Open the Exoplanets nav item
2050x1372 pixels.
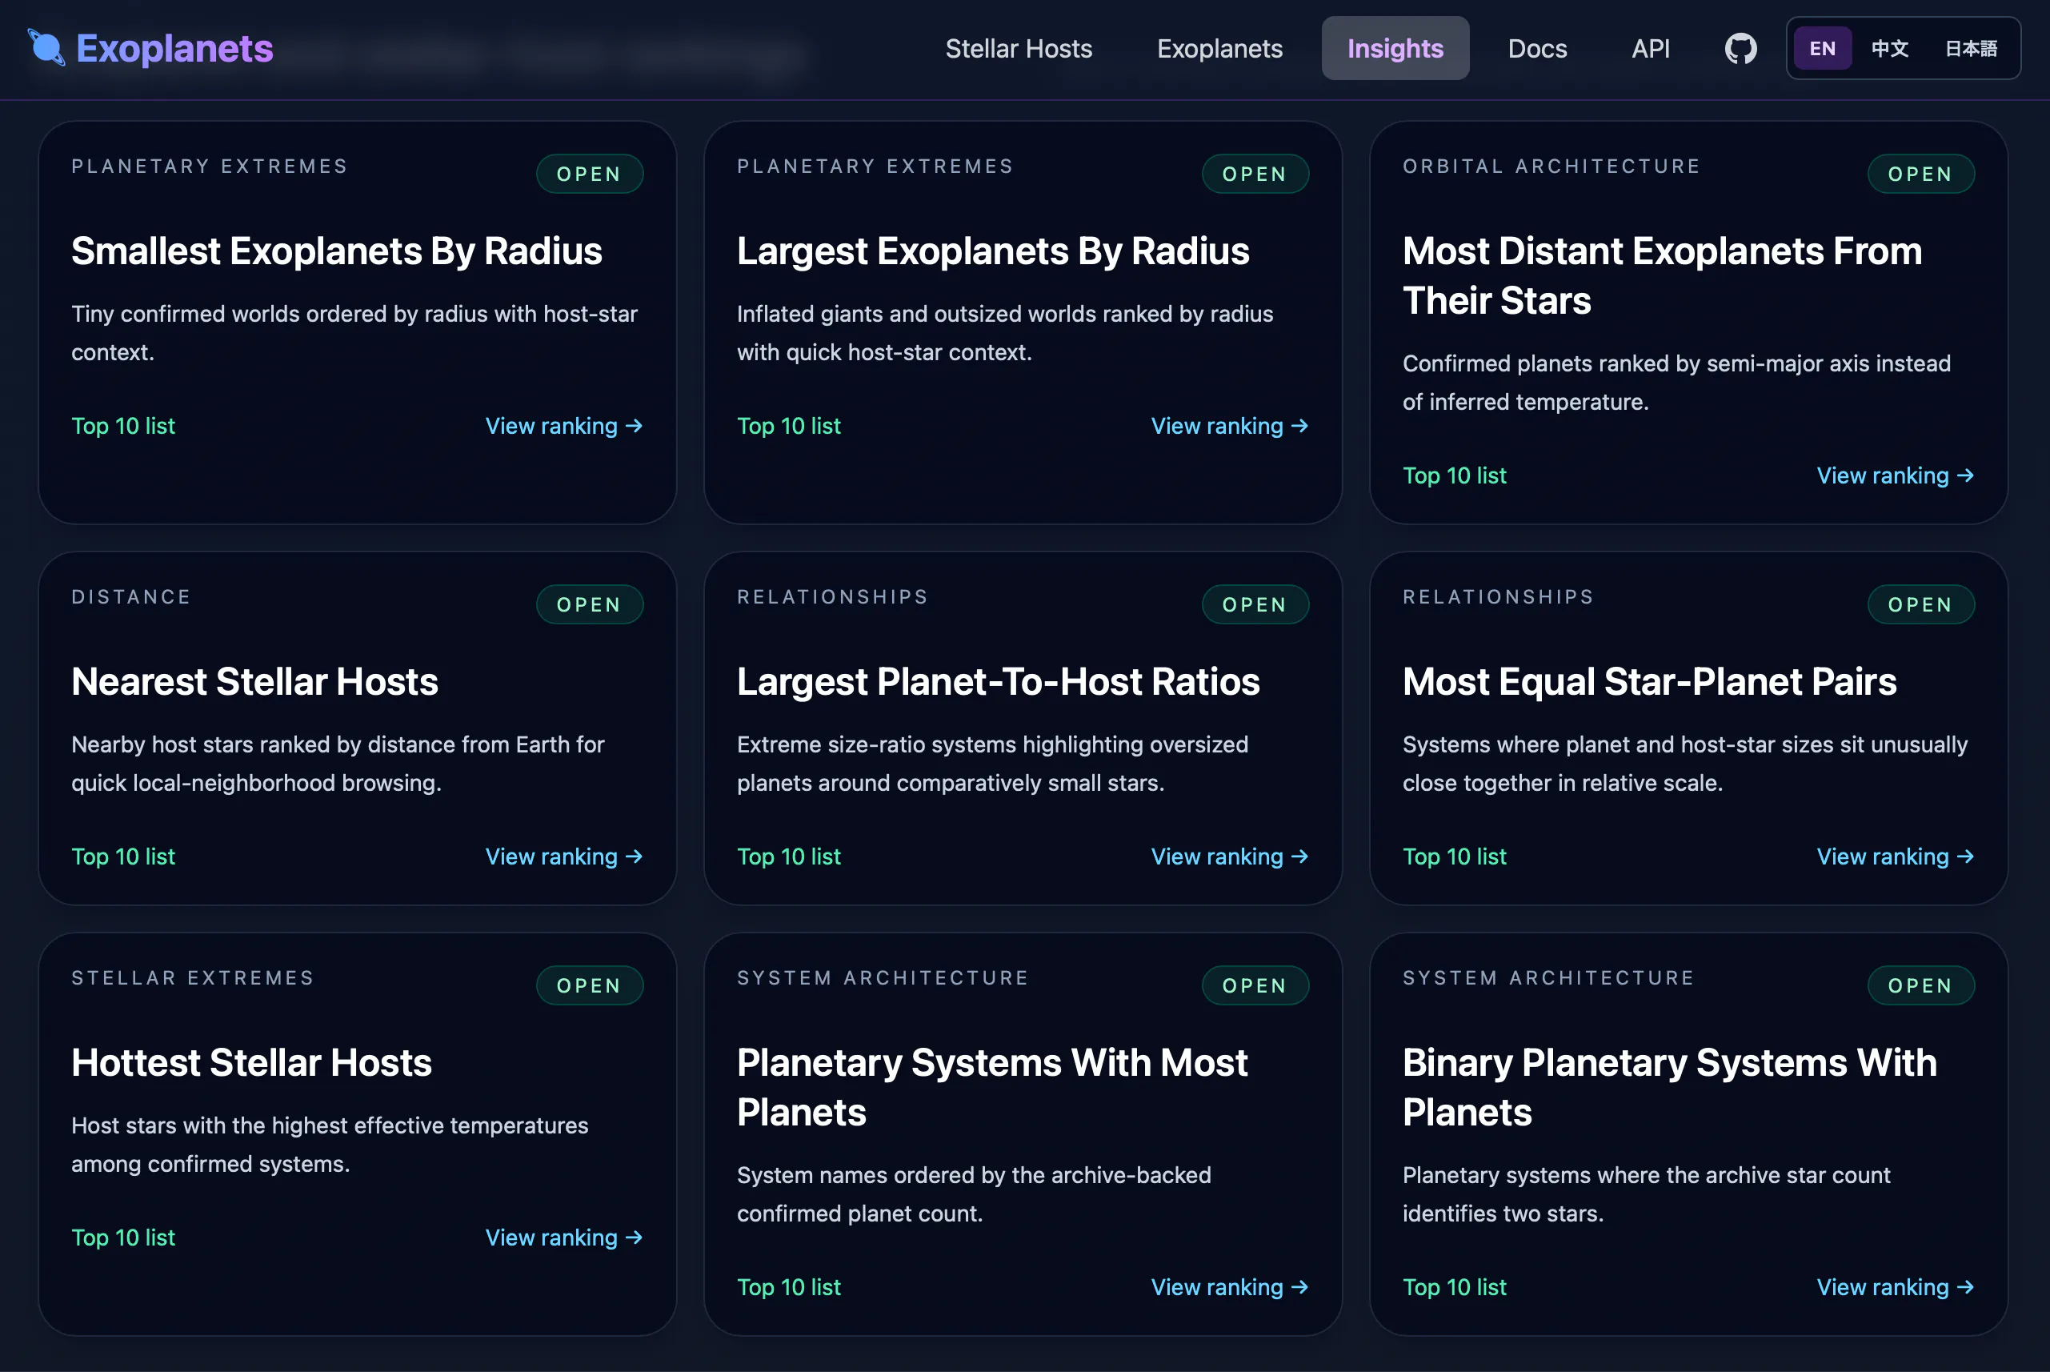point(1219,48)
